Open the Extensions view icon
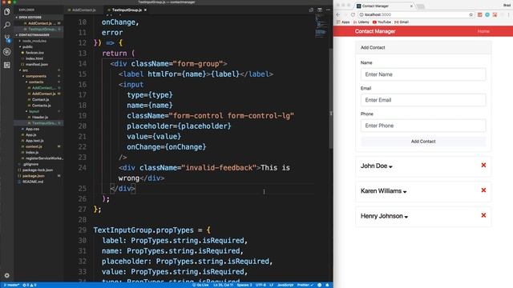This screenshot has height=288, width=513. coord(7,65)
